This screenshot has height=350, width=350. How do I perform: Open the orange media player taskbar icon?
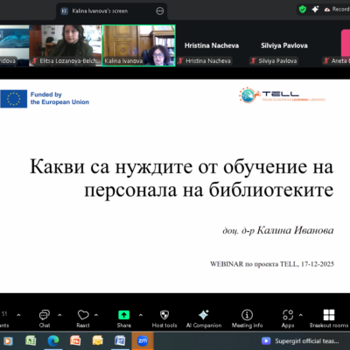tap(8, 340)
